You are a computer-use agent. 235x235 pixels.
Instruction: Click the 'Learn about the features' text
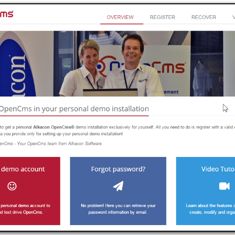[209, 206]
